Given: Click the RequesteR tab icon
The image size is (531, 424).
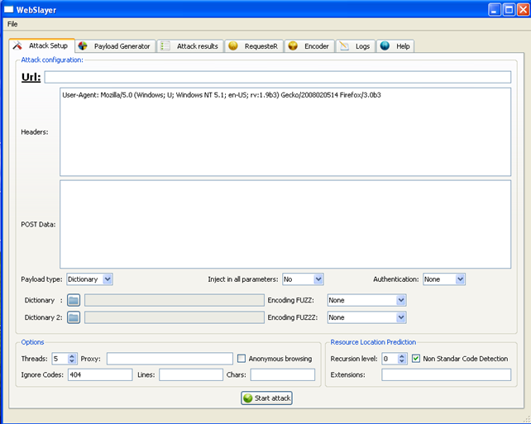Looking at the screenshot, I should [233, 46].
